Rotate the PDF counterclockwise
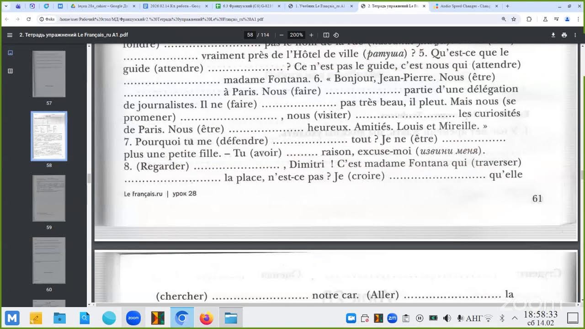The image size is (585, 329). [x=336, y=35]
